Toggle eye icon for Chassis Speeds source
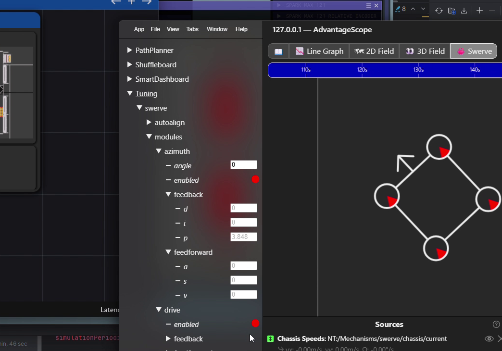502x351 pixels. (x=489, y=338)
